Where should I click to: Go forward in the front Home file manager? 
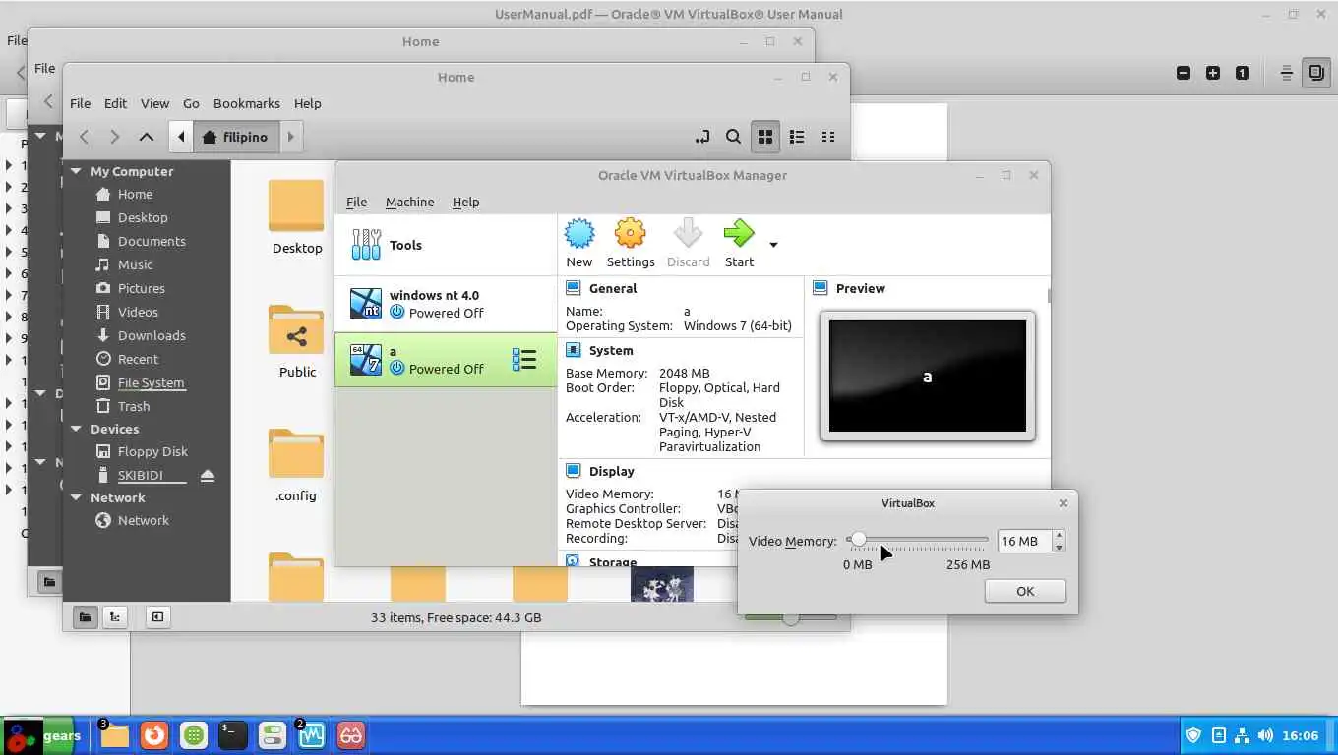tap(115, 137)
